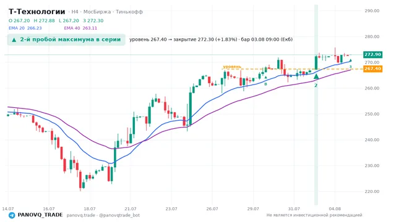Click the 04.08 date on the time axis
The height and width of the screenshot is (222, 396).
click(335, 209)
